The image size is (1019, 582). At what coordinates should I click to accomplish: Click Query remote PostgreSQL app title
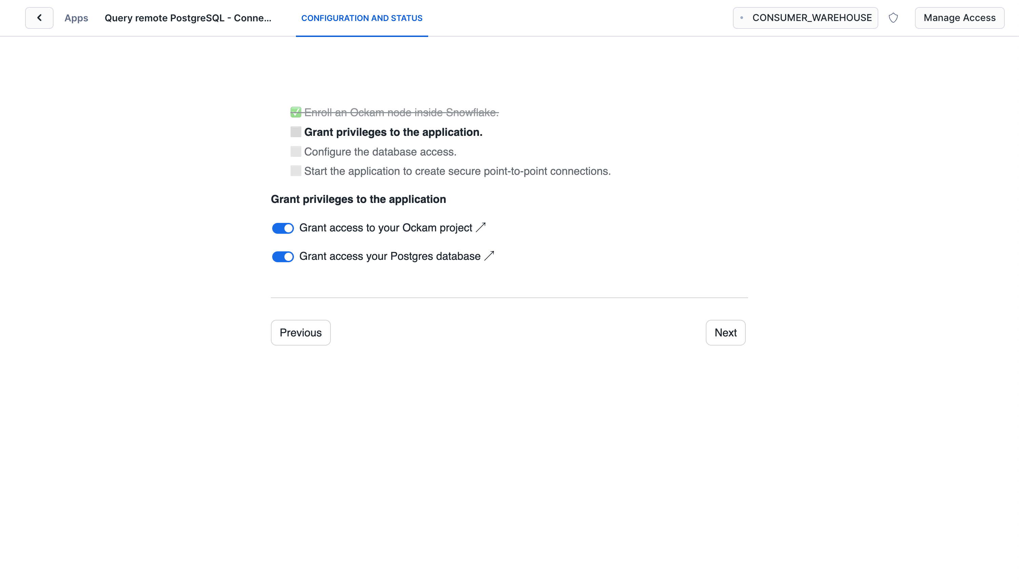(188, 18)
